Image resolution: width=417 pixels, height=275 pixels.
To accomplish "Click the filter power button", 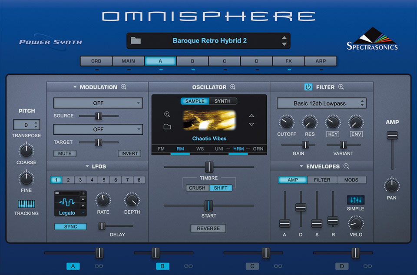I will click(x=308, y=87).
